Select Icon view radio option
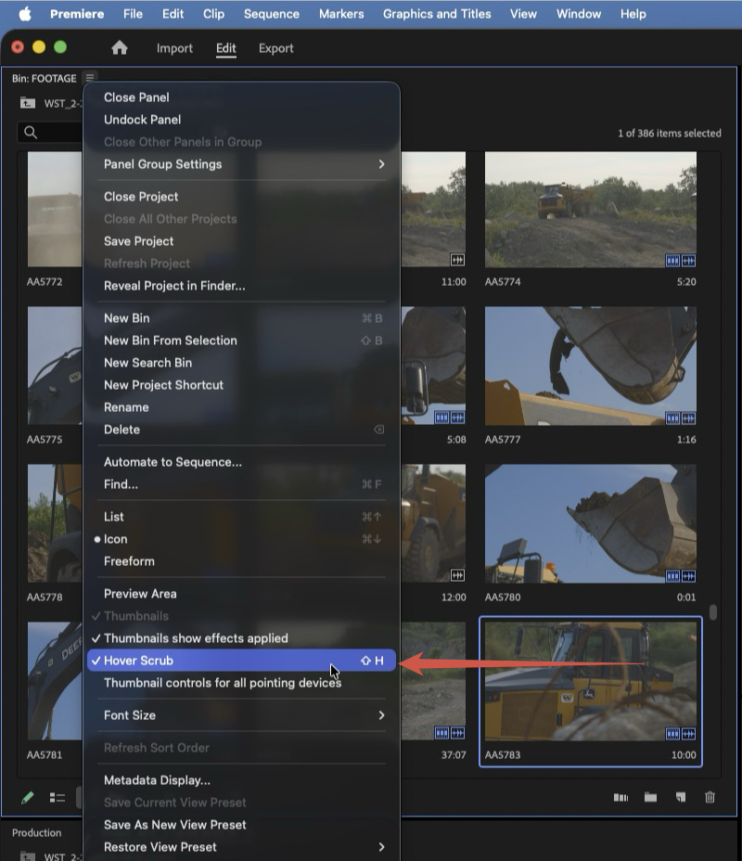The image size is (742, 861). coord(241,539)
